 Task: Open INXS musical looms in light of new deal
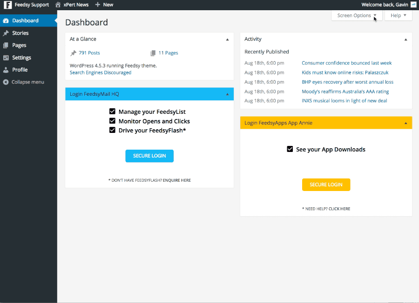pyautogui.click(x=344, y=100)
